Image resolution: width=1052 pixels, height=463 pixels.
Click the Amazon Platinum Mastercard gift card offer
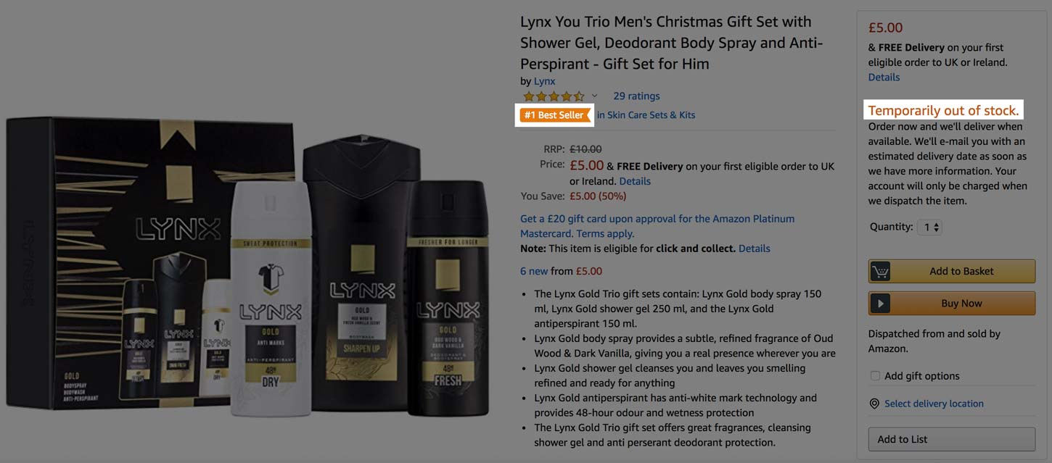[657, 226]
